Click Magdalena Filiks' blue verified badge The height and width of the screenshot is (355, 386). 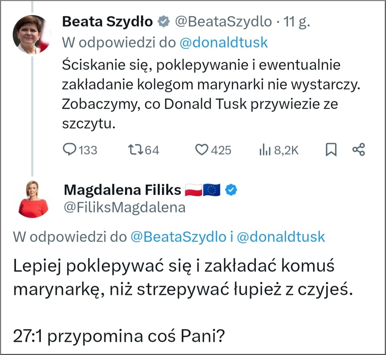(232, 190)
